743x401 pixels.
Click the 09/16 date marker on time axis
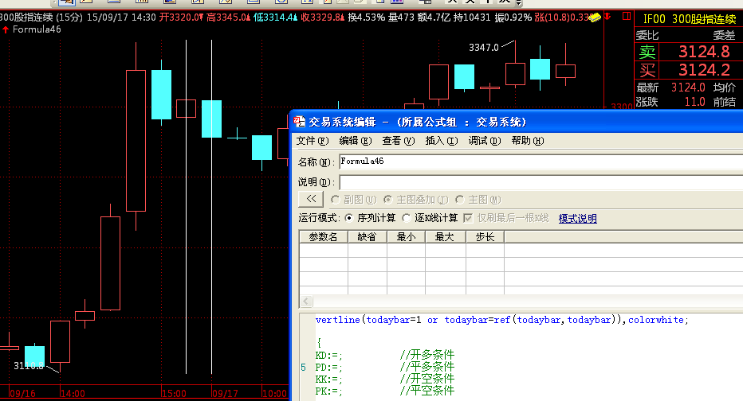pyautogui.click(x=22, y=393)
